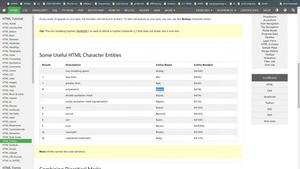Click '&copy;' entity name cell
300x169 pixels.
pos(160,132)
